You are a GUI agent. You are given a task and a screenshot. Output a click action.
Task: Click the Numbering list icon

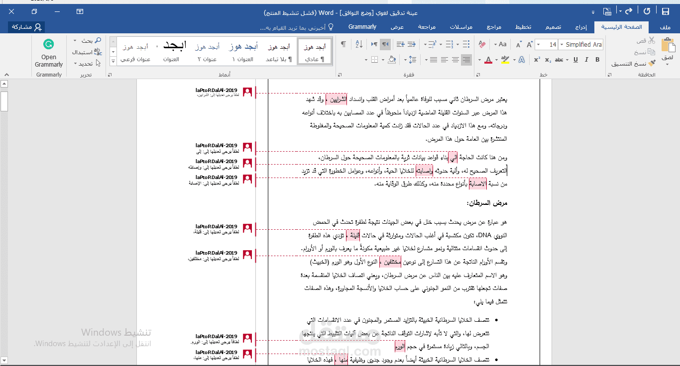[x=450, y=44]
